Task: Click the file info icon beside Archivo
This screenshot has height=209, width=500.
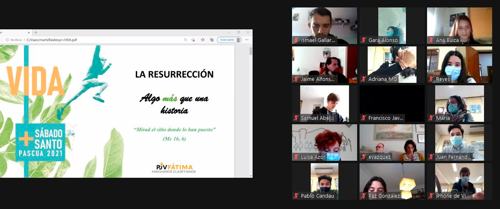Action: pos(7,40)
